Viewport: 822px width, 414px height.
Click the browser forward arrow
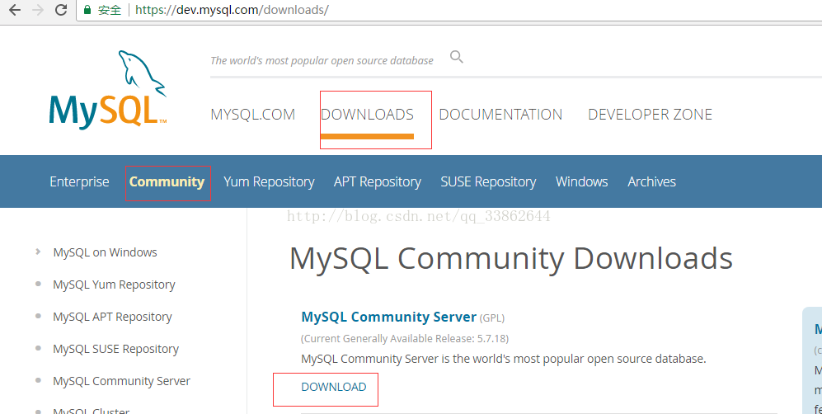(38, 9)
